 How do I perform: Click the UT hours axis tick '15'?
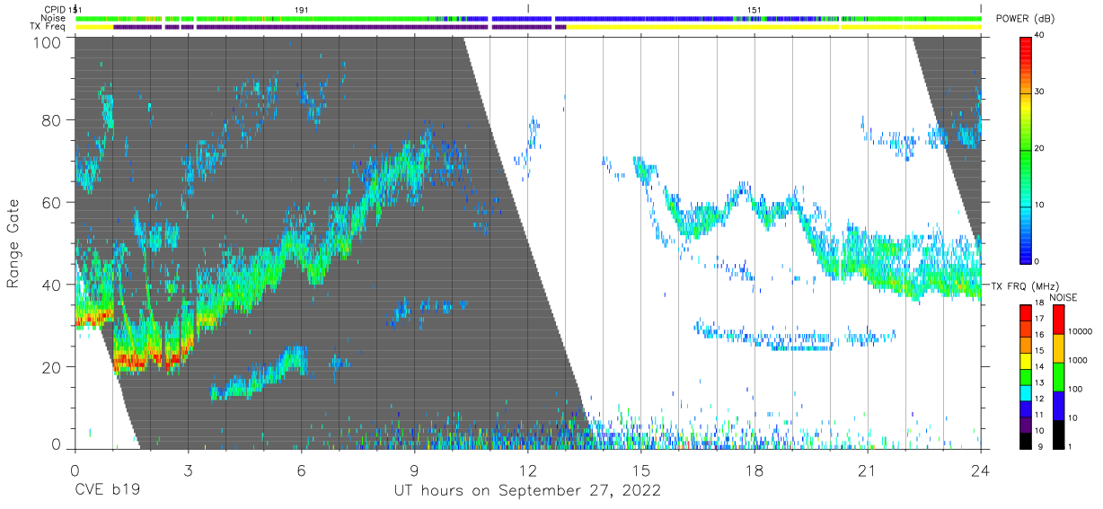click(x=640, y=470)
